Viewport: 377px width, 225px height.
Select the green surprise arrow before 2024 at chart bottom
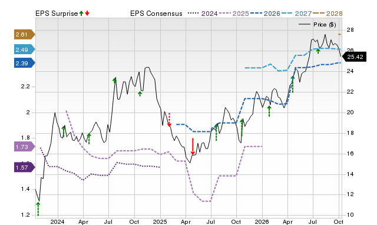point(38,209)
